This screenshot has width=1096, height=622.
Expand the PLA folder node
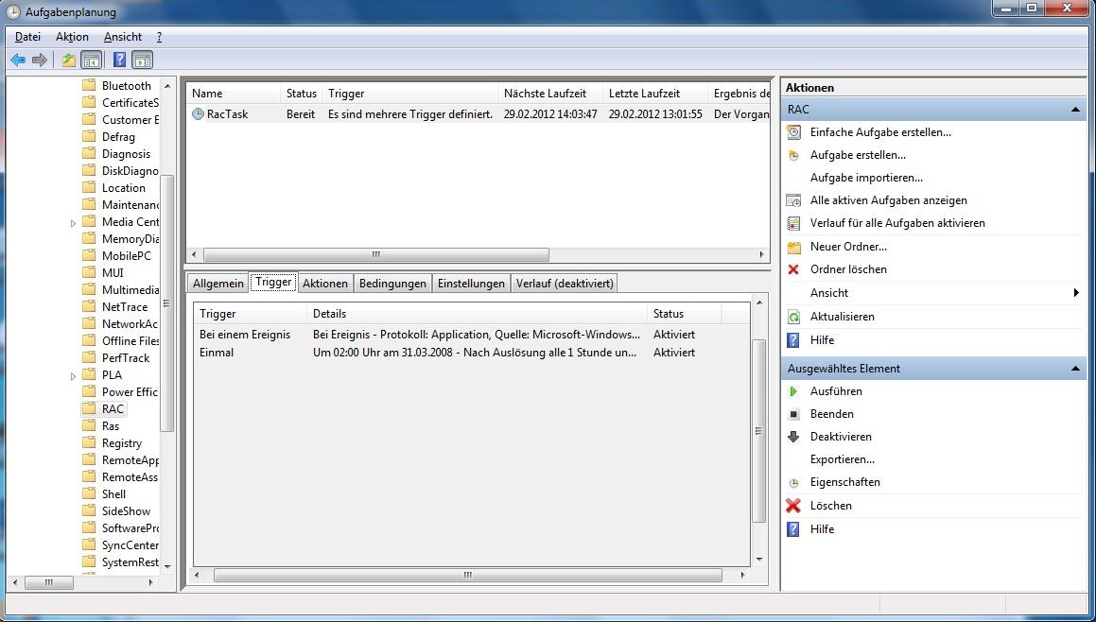click(74, 376)
